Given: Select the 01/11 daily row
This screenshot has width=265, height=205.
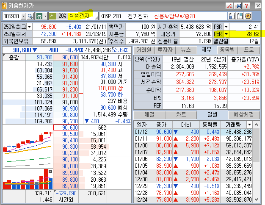Looking at the screenshot, I should [x=193, y=139].
